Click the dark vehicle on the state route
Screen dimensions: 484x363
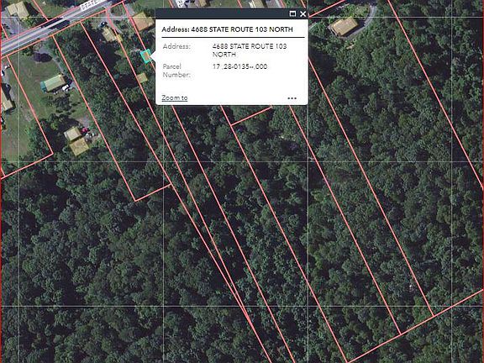(60, 24)
